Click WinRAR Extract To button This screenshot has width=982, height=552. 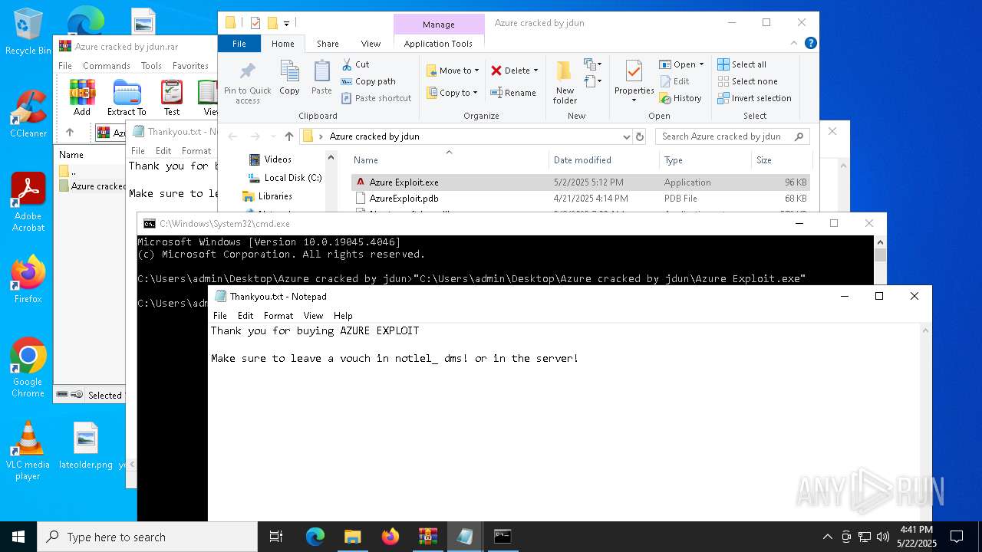click(127, 97)
